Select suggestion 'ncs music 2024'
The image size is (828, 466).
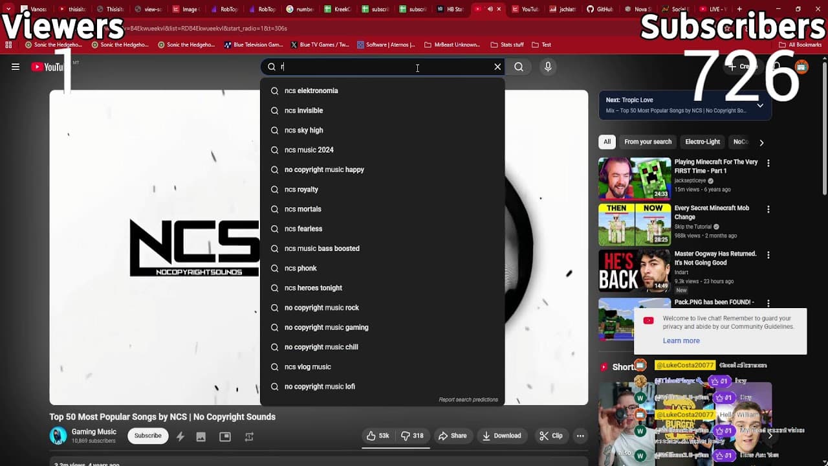pyautogui.click(x=382, y=150)
